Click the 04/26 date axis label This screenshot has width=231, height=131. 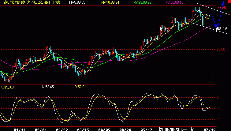coord(125,130)
